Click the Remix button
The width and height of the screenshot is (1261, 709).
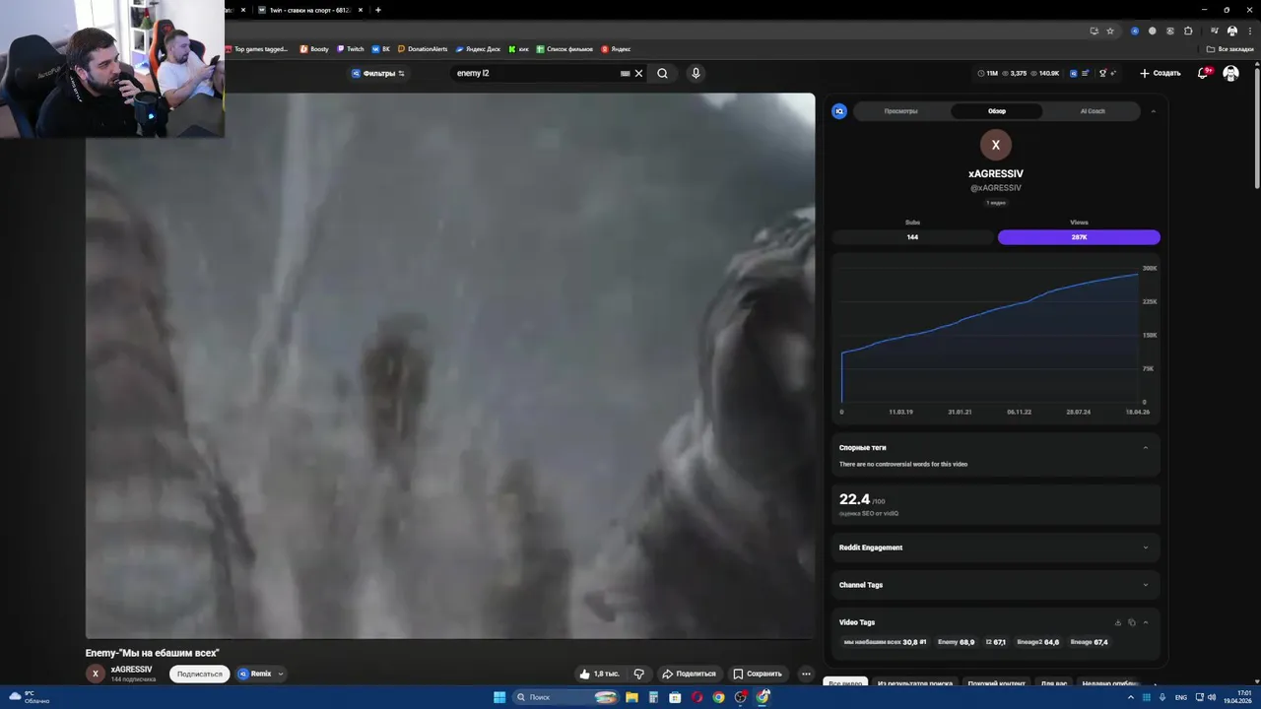[254, 674]
